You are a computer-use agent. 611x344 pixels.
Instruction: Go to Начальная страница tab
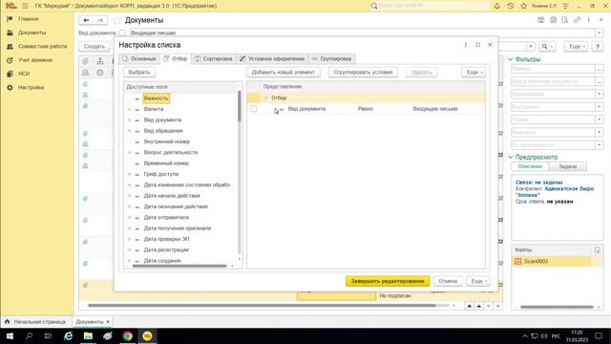[x=36, y=322]
